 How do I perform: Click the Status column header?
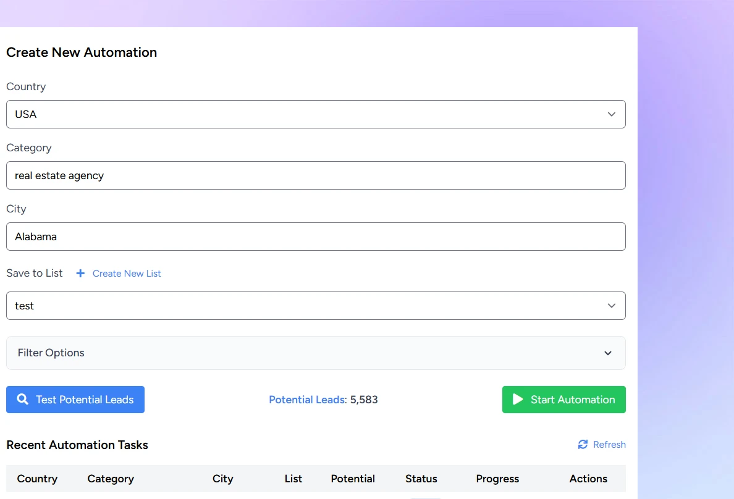click(421, 479)
